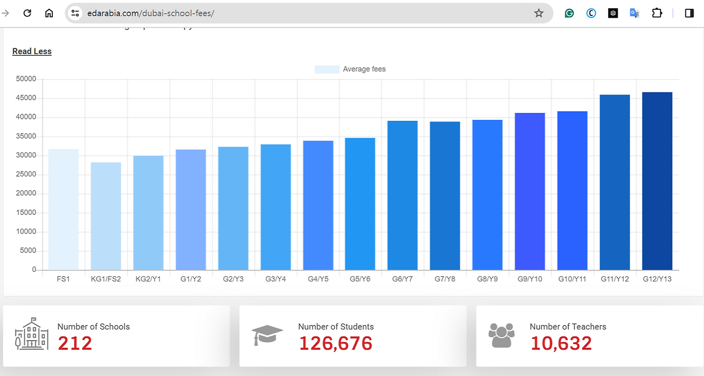Click the G6/Y7 x-axis label
Screen dimensions: 704x376
point(403,279)
